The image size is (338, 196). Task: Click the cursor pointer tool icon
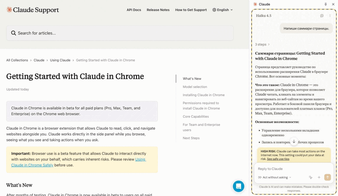pyautogui.click(x=310, y=177)
